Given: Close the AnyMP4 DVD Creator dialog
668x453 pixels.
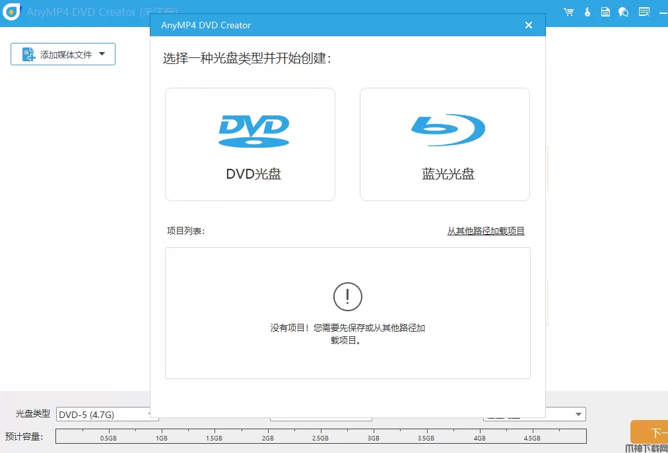Looking at the screenshot, I should click(528, 25).
